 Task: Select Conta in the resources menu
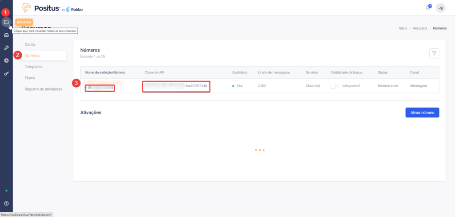[30, 45]
